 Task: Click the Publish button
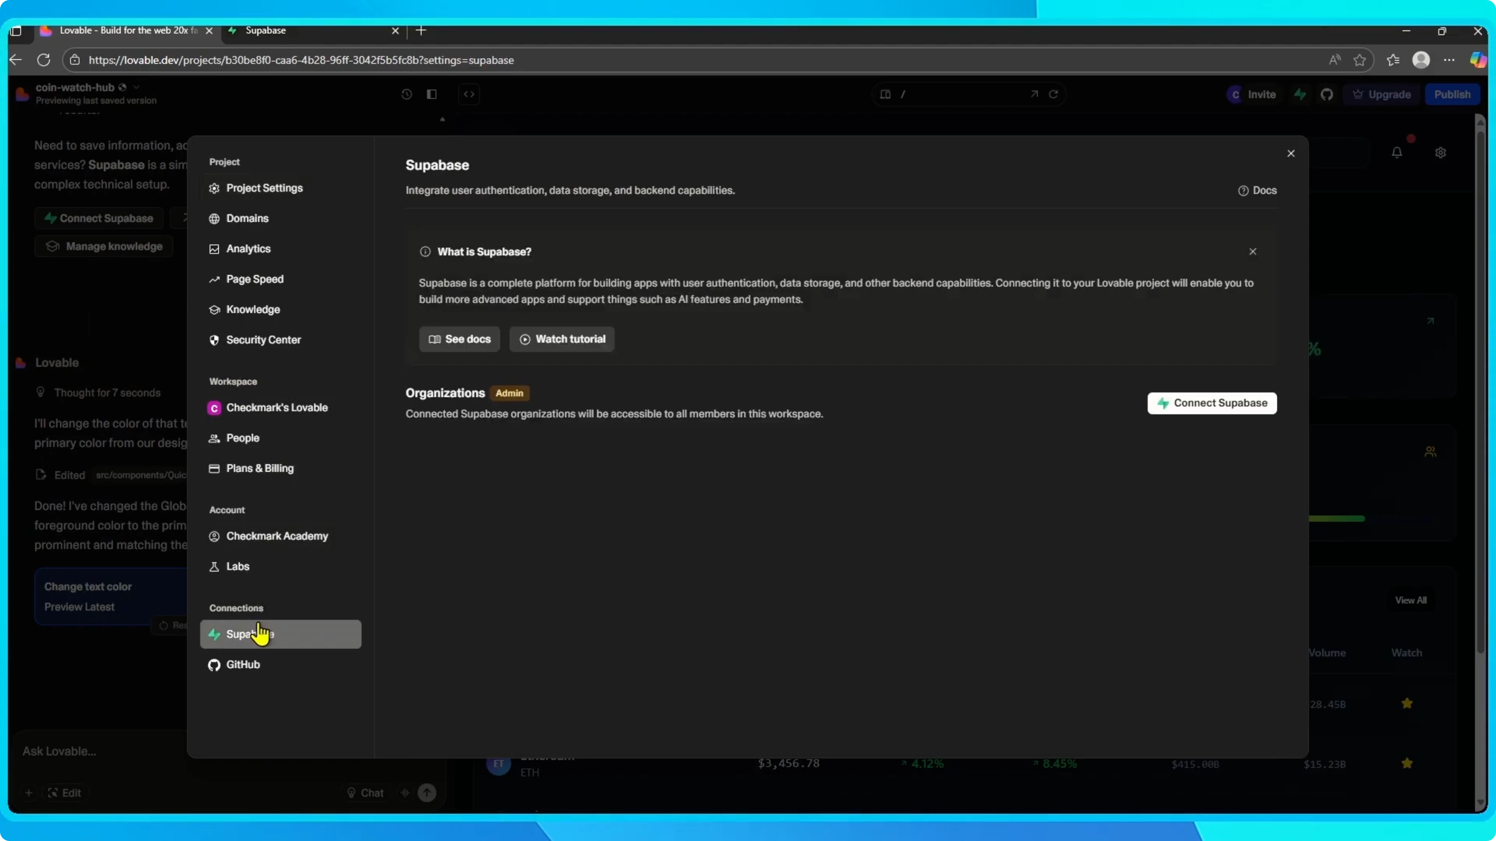[x=1452, y=94]
